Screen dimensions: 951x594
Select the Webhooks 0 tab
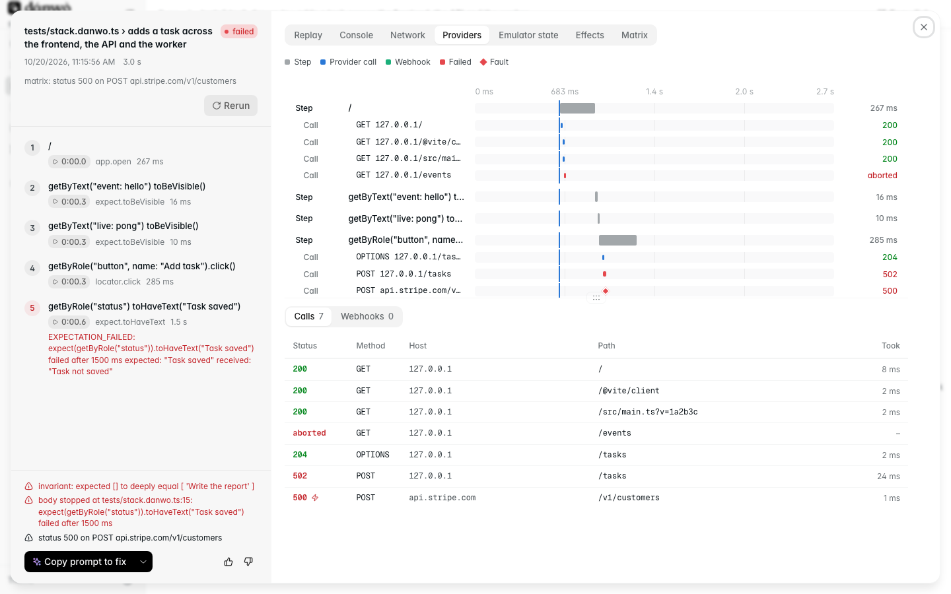click(367, 316)
